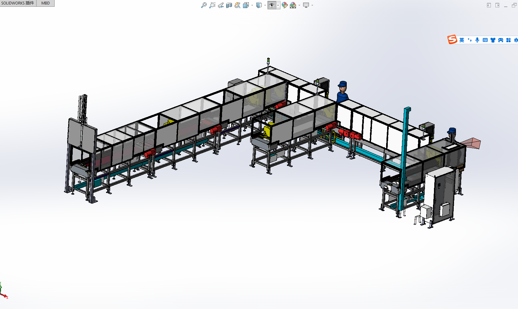The width and height of the screenshot is (518, 309).
Task: Click the Zoom to Fit magnifier icon
Action: [x=204, y=5]
